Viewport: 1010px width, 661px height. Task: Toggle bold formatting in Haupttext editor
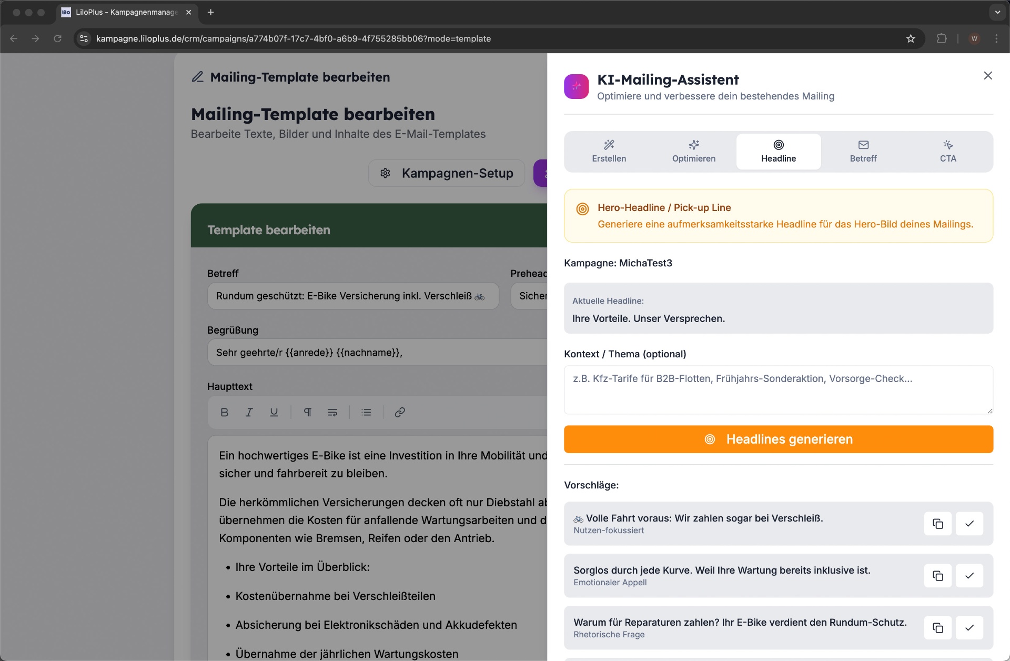point(225,412)
